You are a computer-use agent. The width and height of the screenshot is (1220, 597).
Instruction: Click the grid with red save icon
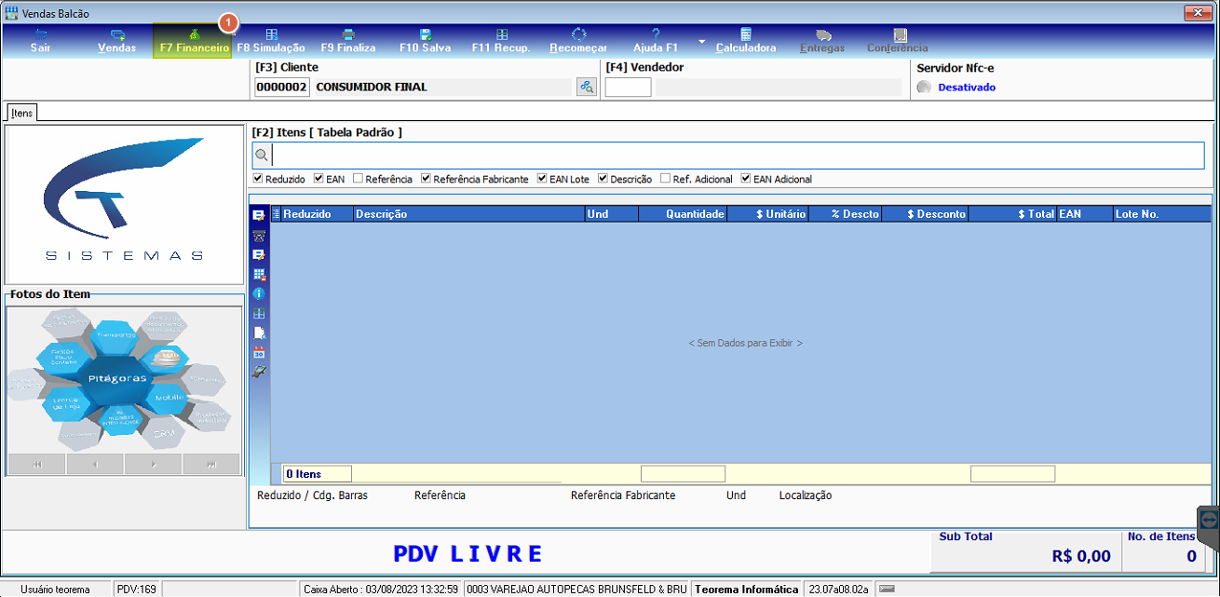(259, 275)
